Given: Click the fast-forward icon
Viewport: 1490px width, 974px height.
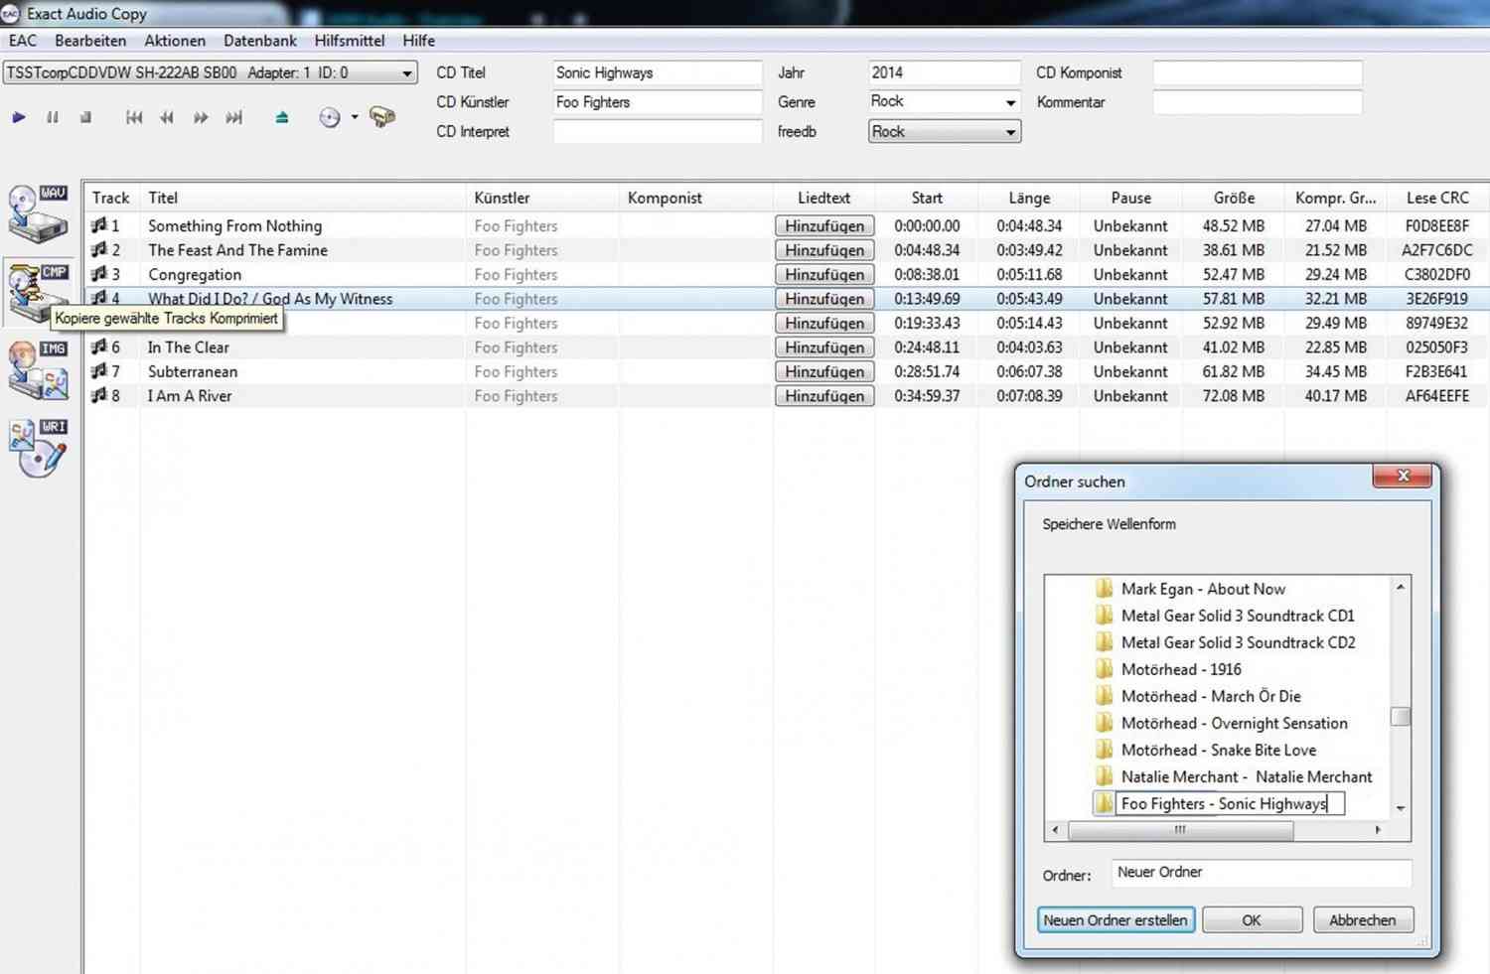Looking at the screenshot, I should pos(201,117).
